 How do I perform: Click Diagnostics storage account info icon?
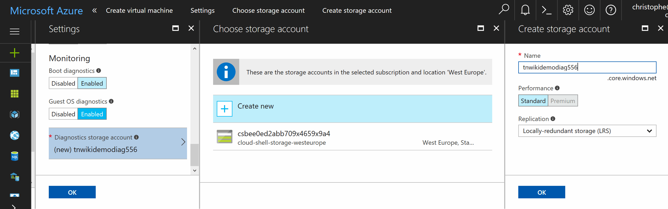click(136, 137)
